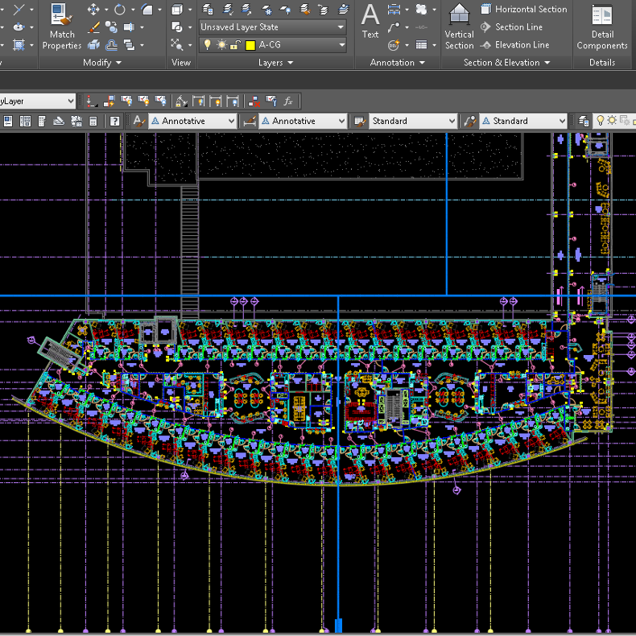
Task: Select the Rotate tool in Modify panel
Action: [x=119, y=10]
